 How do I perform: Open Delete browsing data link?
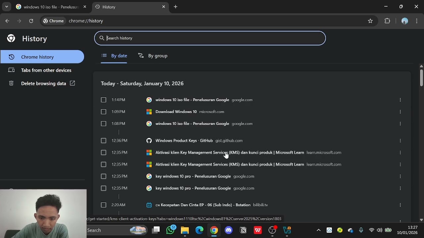click(x=42, y=83)
